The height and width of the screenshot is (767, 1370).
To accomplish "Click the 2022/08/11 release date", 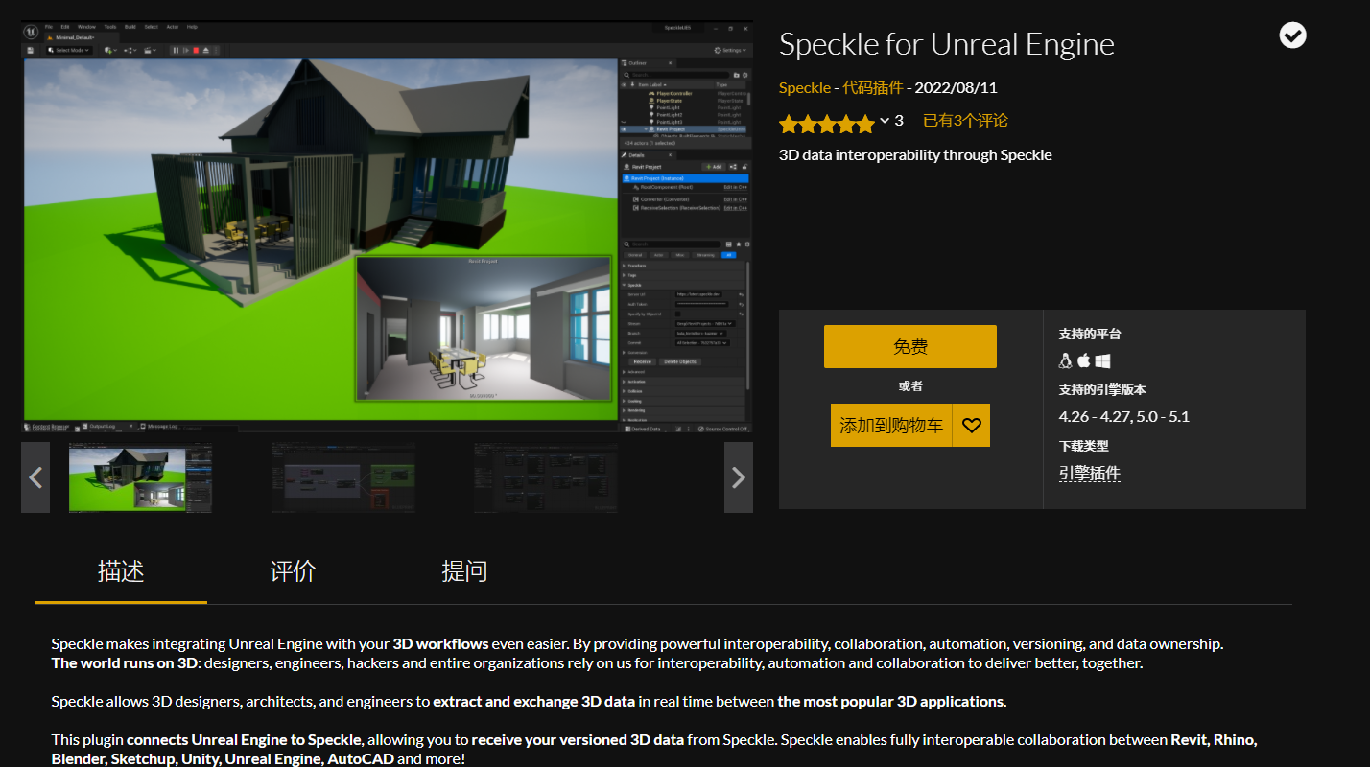I will (957, 88).
